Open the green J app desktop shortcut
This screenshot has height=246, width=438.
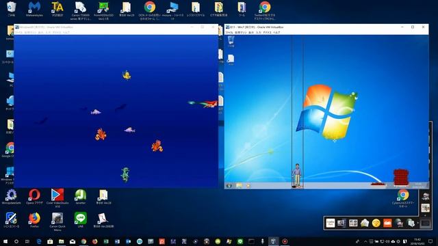pos(81,196)
